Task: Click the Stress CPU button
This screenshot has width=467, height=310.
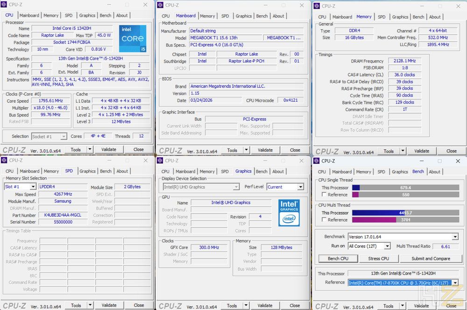Action: (379, 259)
